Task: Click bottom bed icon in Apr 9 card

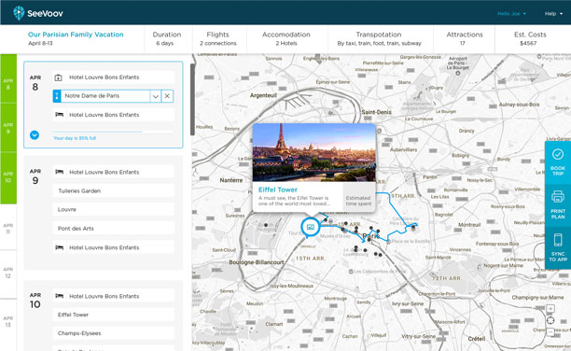Action: coord(60,247)
